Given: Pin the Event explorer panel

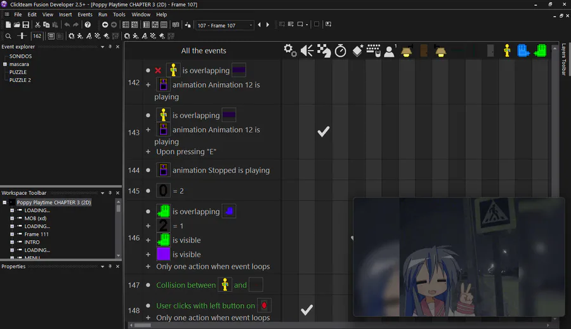Looking at the screenshot, I should tap(110, 47).
